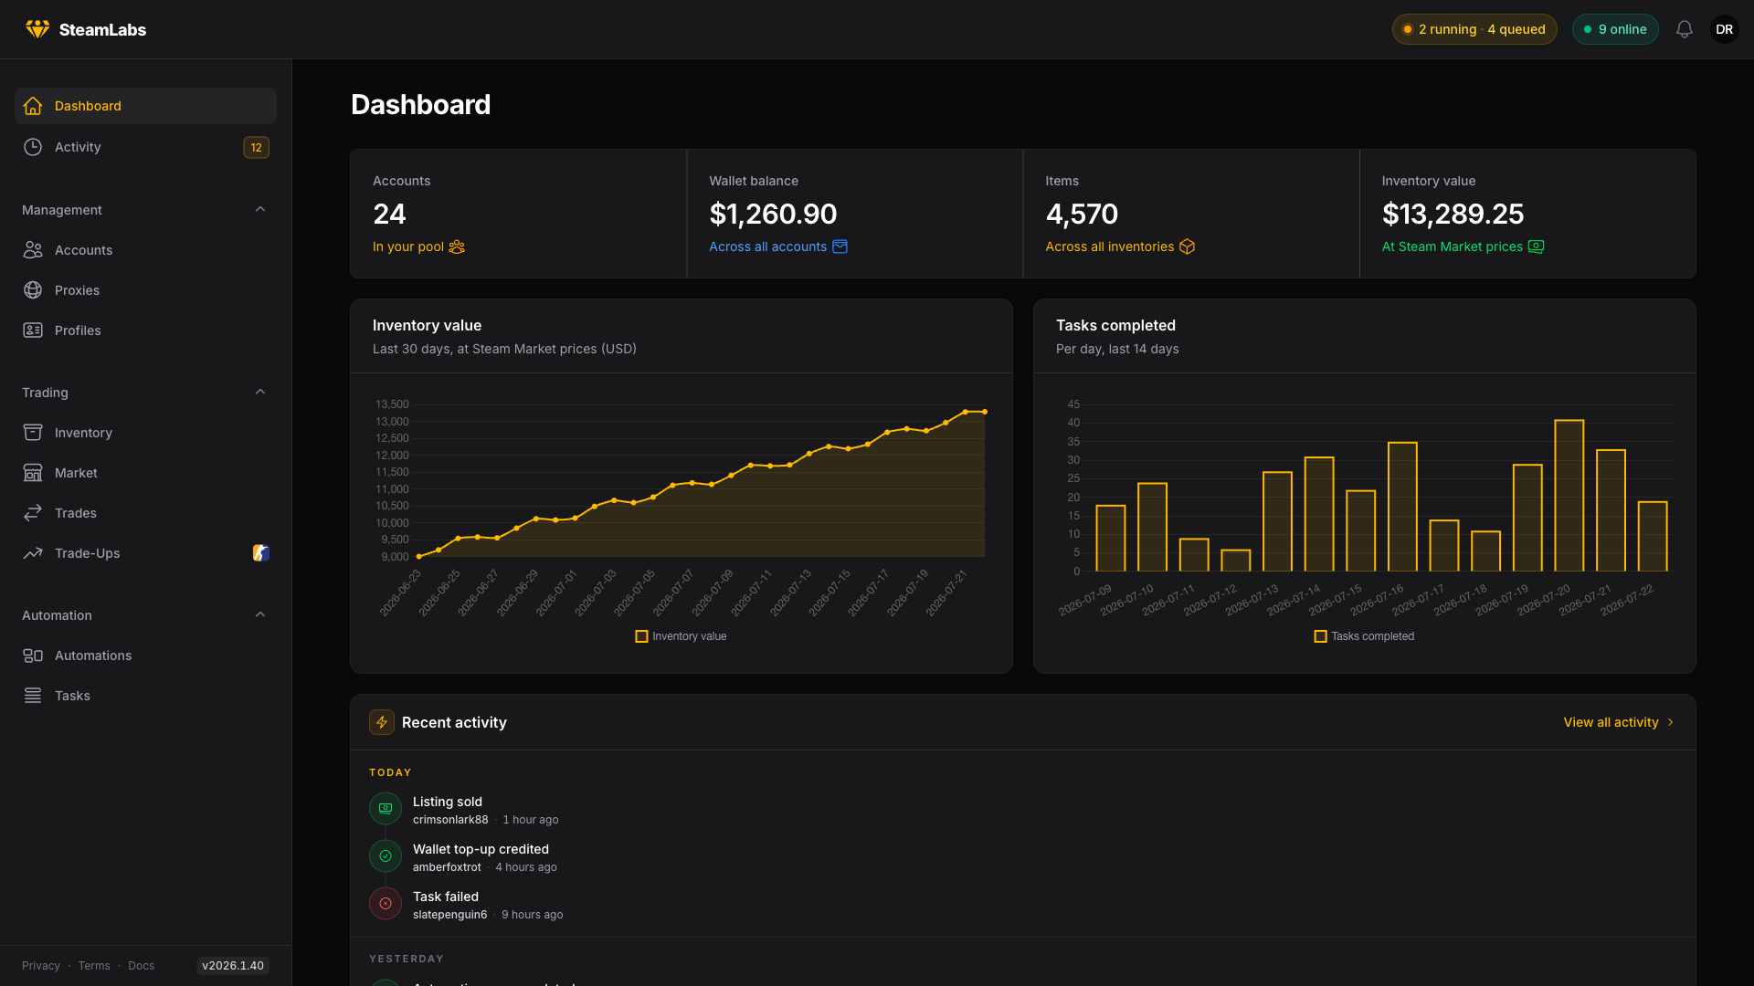Click the wallet icon beside Across all accounts
1754x986 pixels.
point(840,246)
